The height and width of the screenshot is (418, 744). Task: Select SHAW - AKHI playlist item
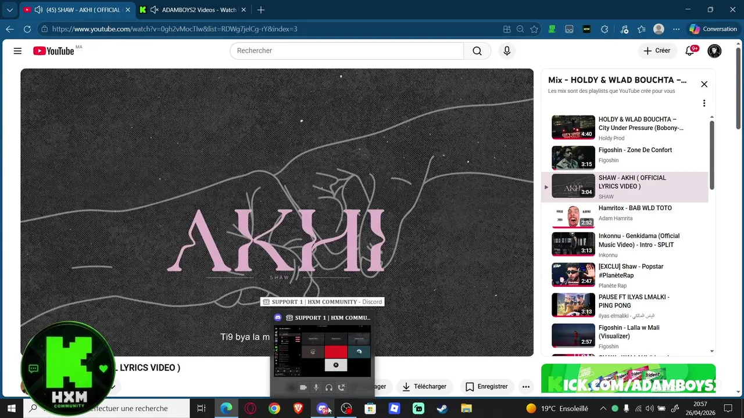point(625,187)
